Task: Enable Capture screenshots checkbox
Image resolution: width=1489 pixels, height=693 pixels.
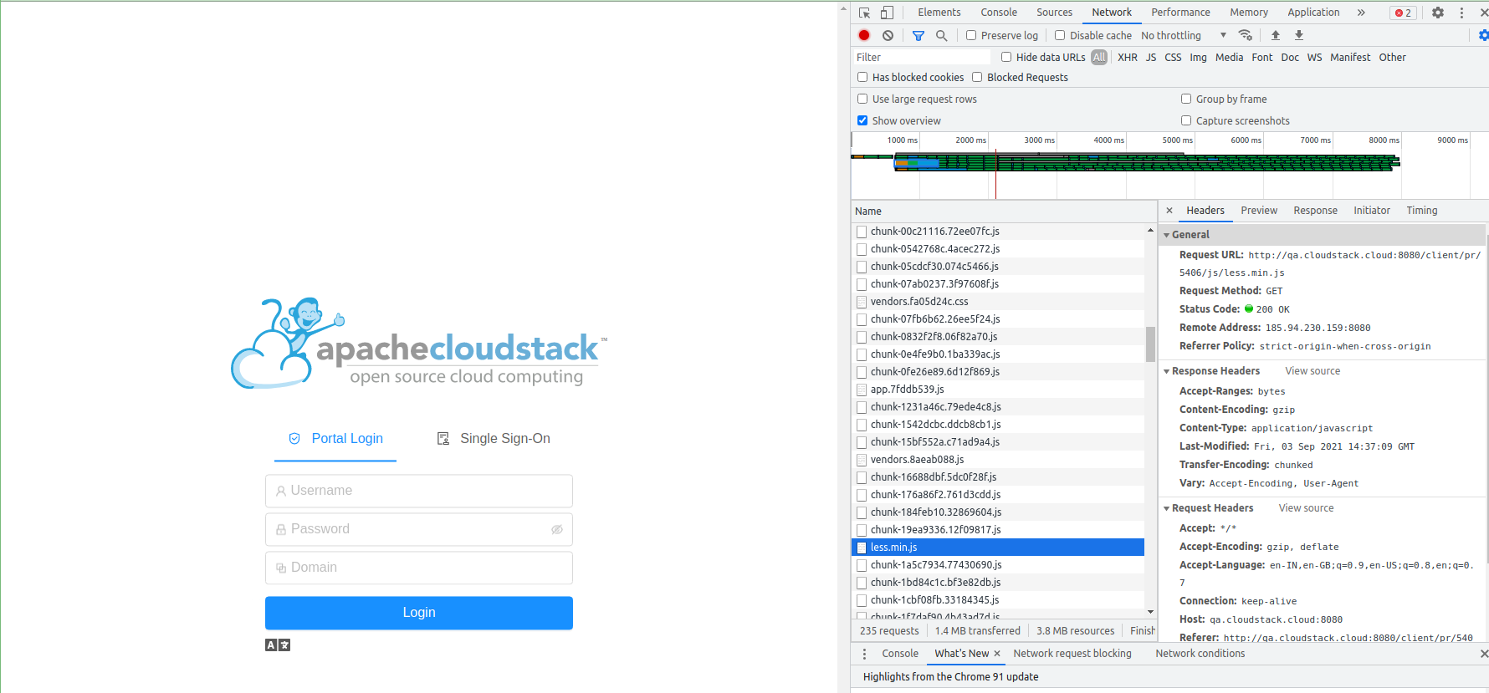Action: [x=1186, y=120]
